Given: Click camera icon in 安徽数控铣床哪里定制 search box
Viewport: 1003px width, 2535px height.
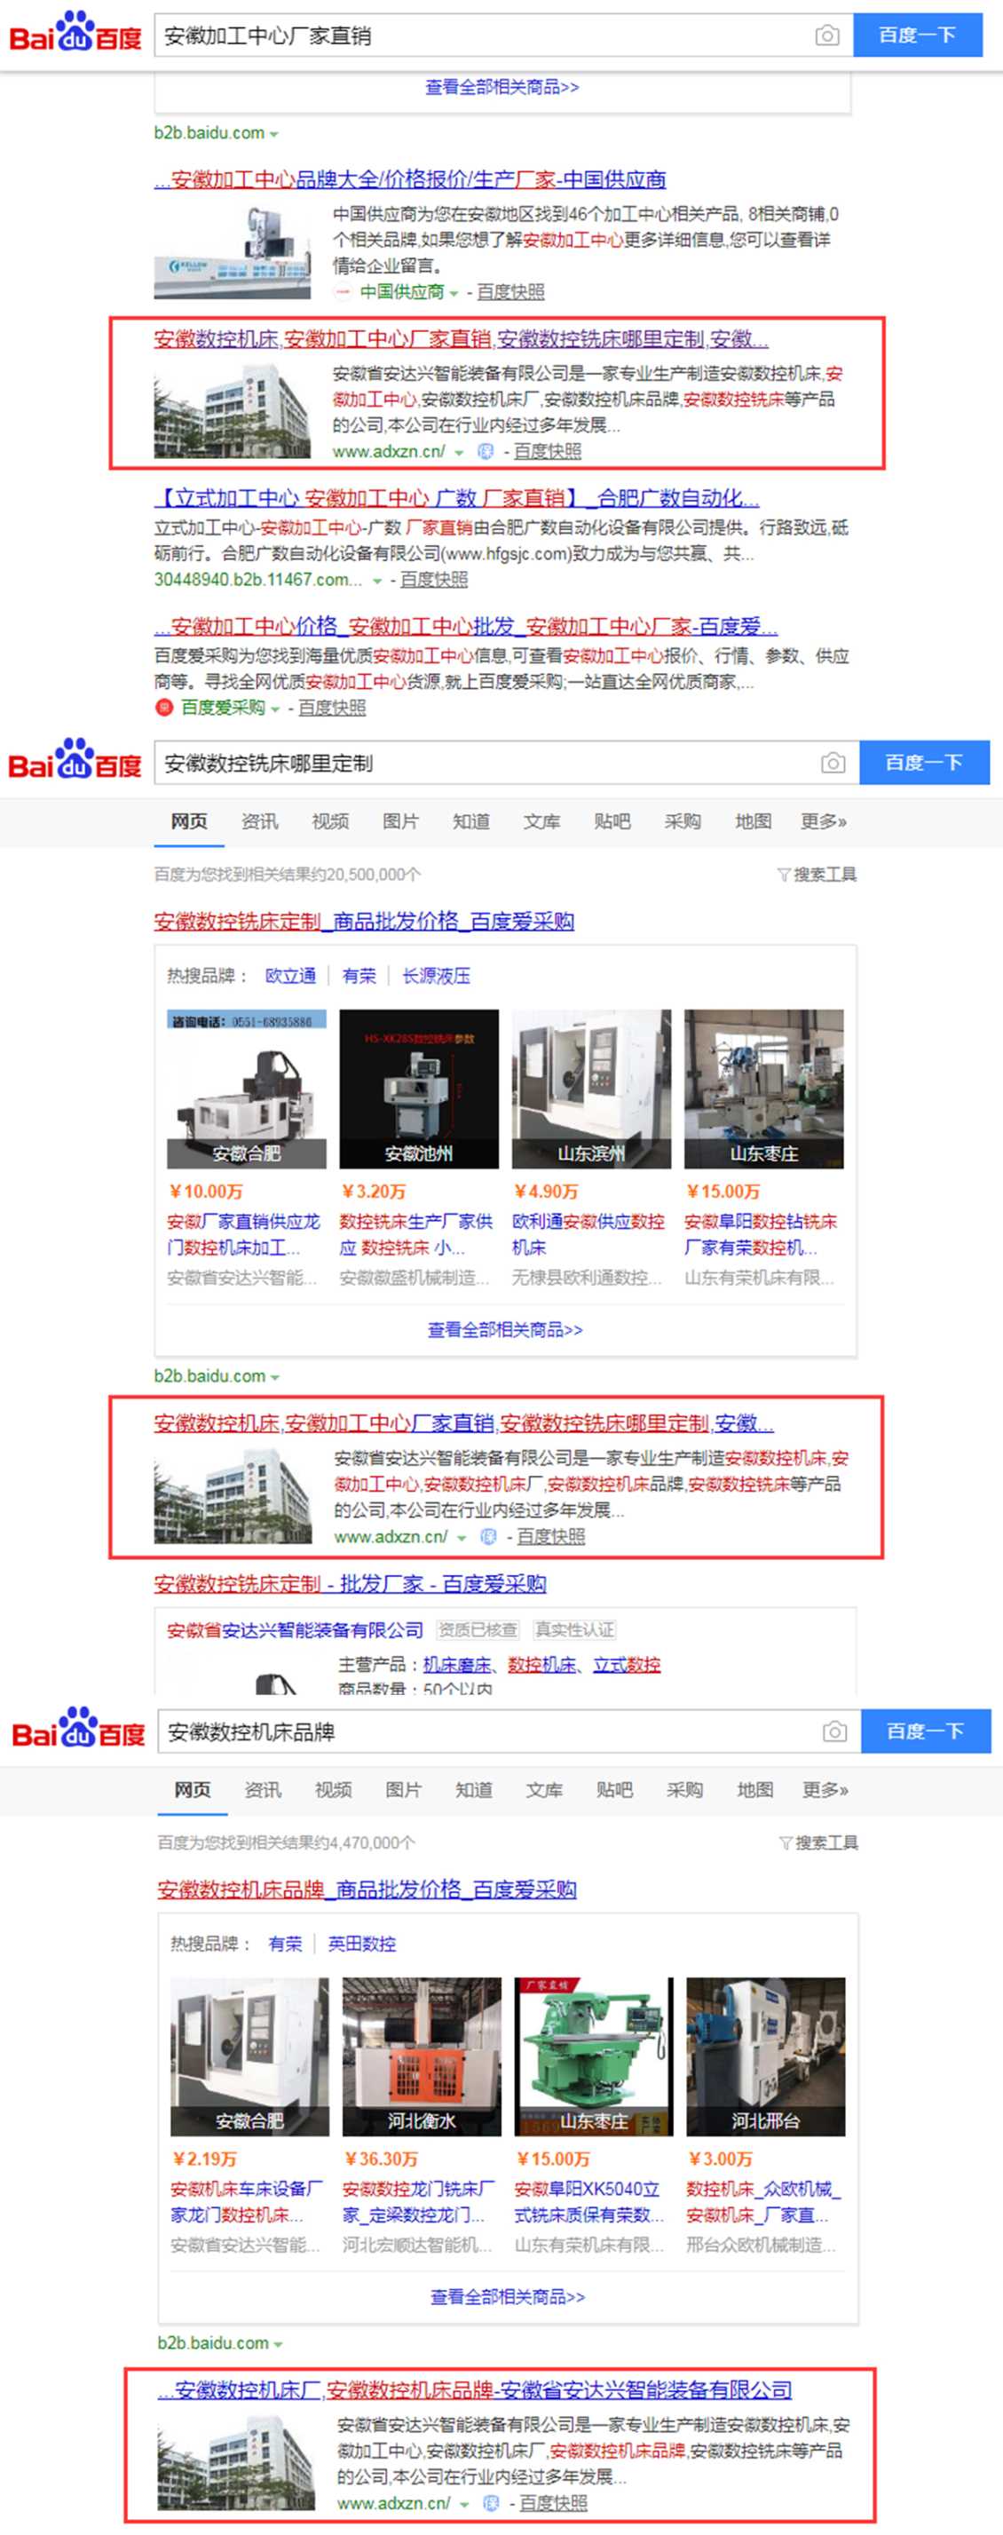Looking at the screenshot, I should tap(833, 763).
